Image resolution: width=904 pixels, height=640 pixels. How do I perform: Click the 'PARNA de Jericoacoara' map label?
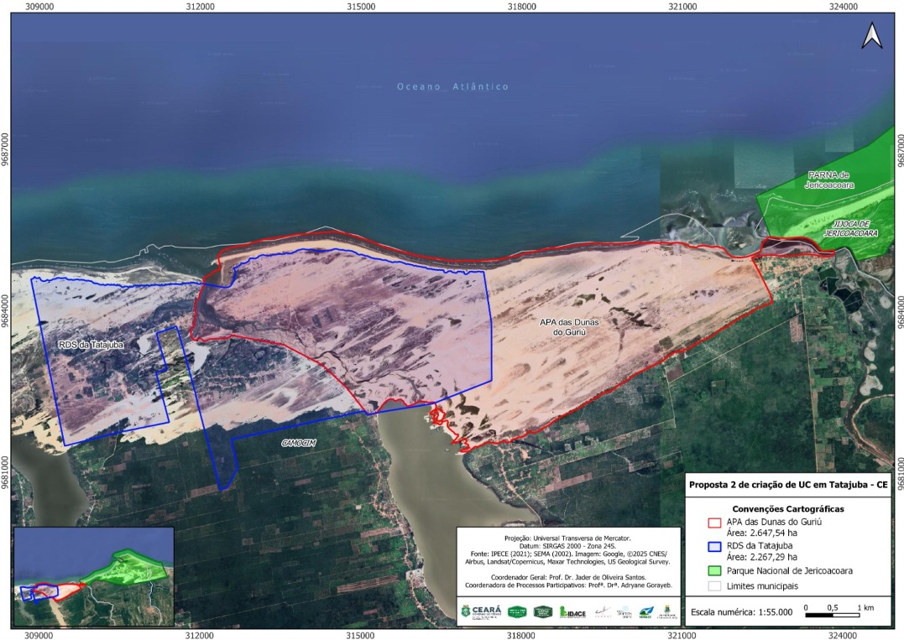coord(830,180)
